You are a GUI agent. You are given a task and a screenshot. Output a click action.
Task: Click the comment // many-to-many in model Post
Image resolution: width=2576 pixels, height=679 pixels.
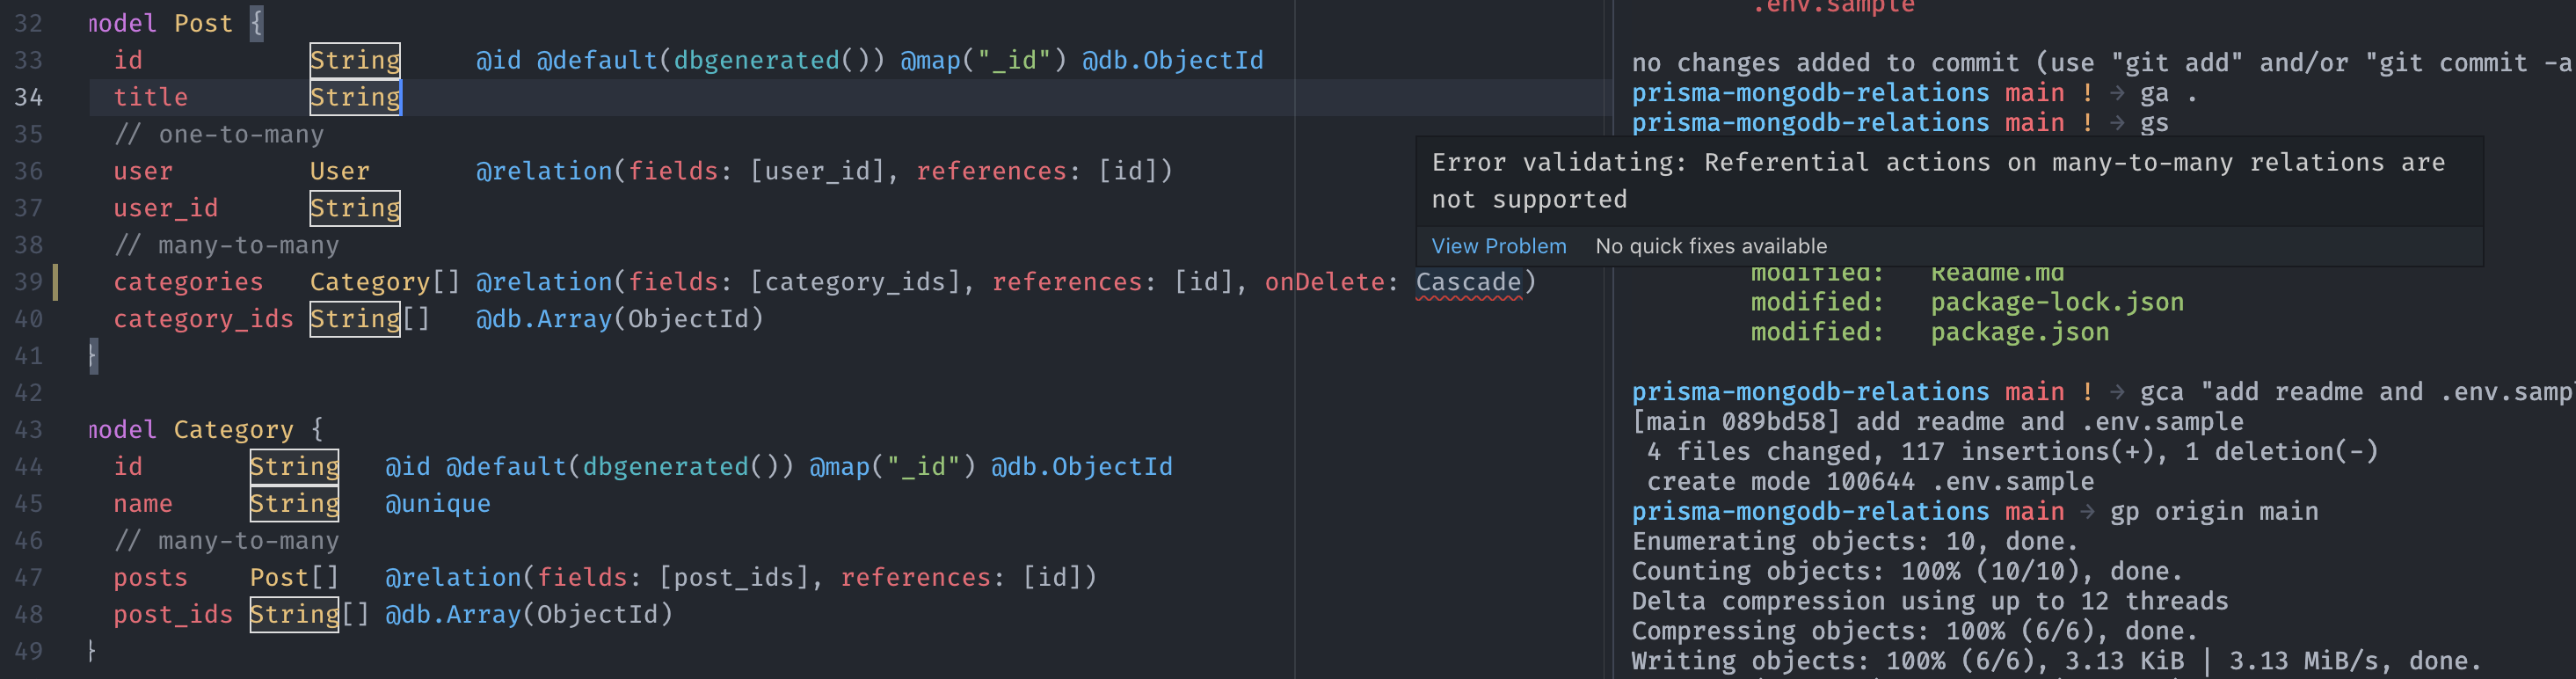tap(228, 245)
